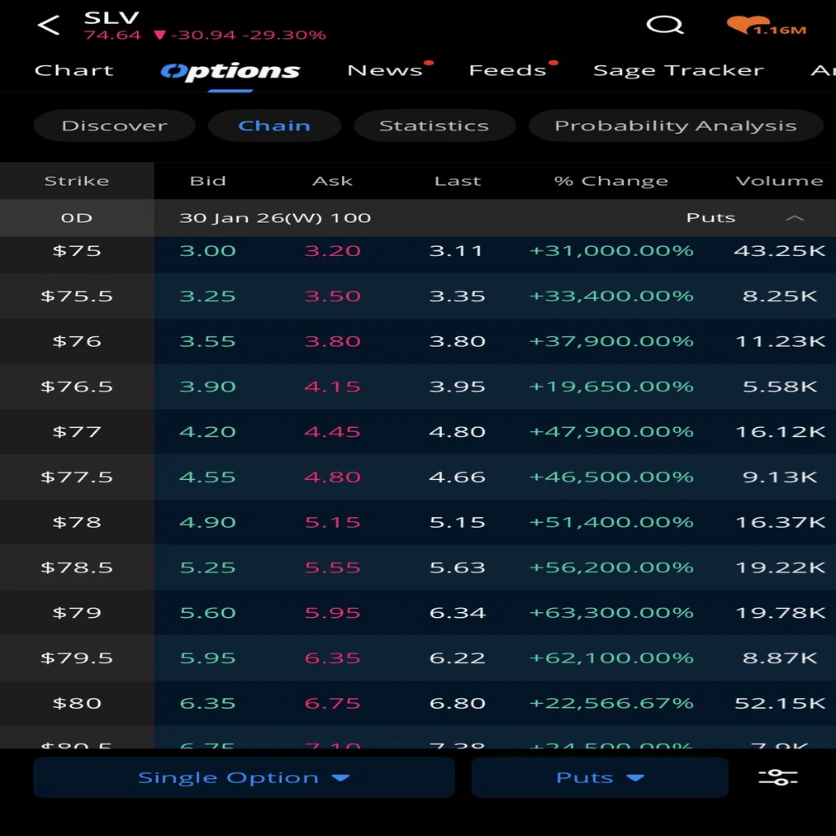Tap the 4.20 bid for $77

(207, 432)
